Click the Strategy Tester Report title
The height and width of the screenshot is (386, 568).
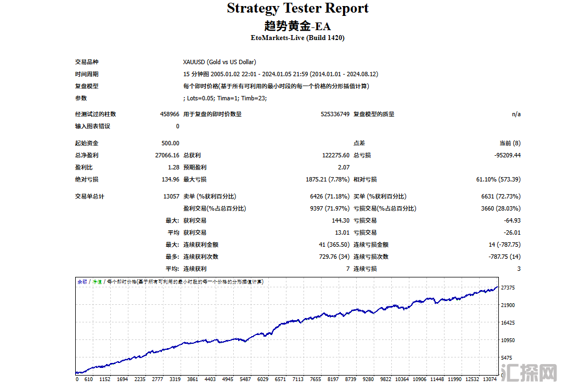tap(297, 9)
